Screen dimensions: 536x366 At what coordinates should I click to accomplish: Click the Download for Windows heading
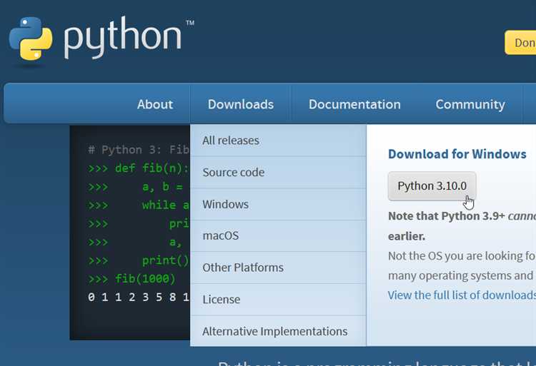pos(457,154)
